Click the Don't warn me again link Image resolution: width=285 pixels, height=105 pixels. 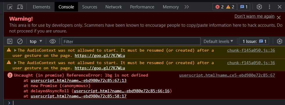click(254, 16)
